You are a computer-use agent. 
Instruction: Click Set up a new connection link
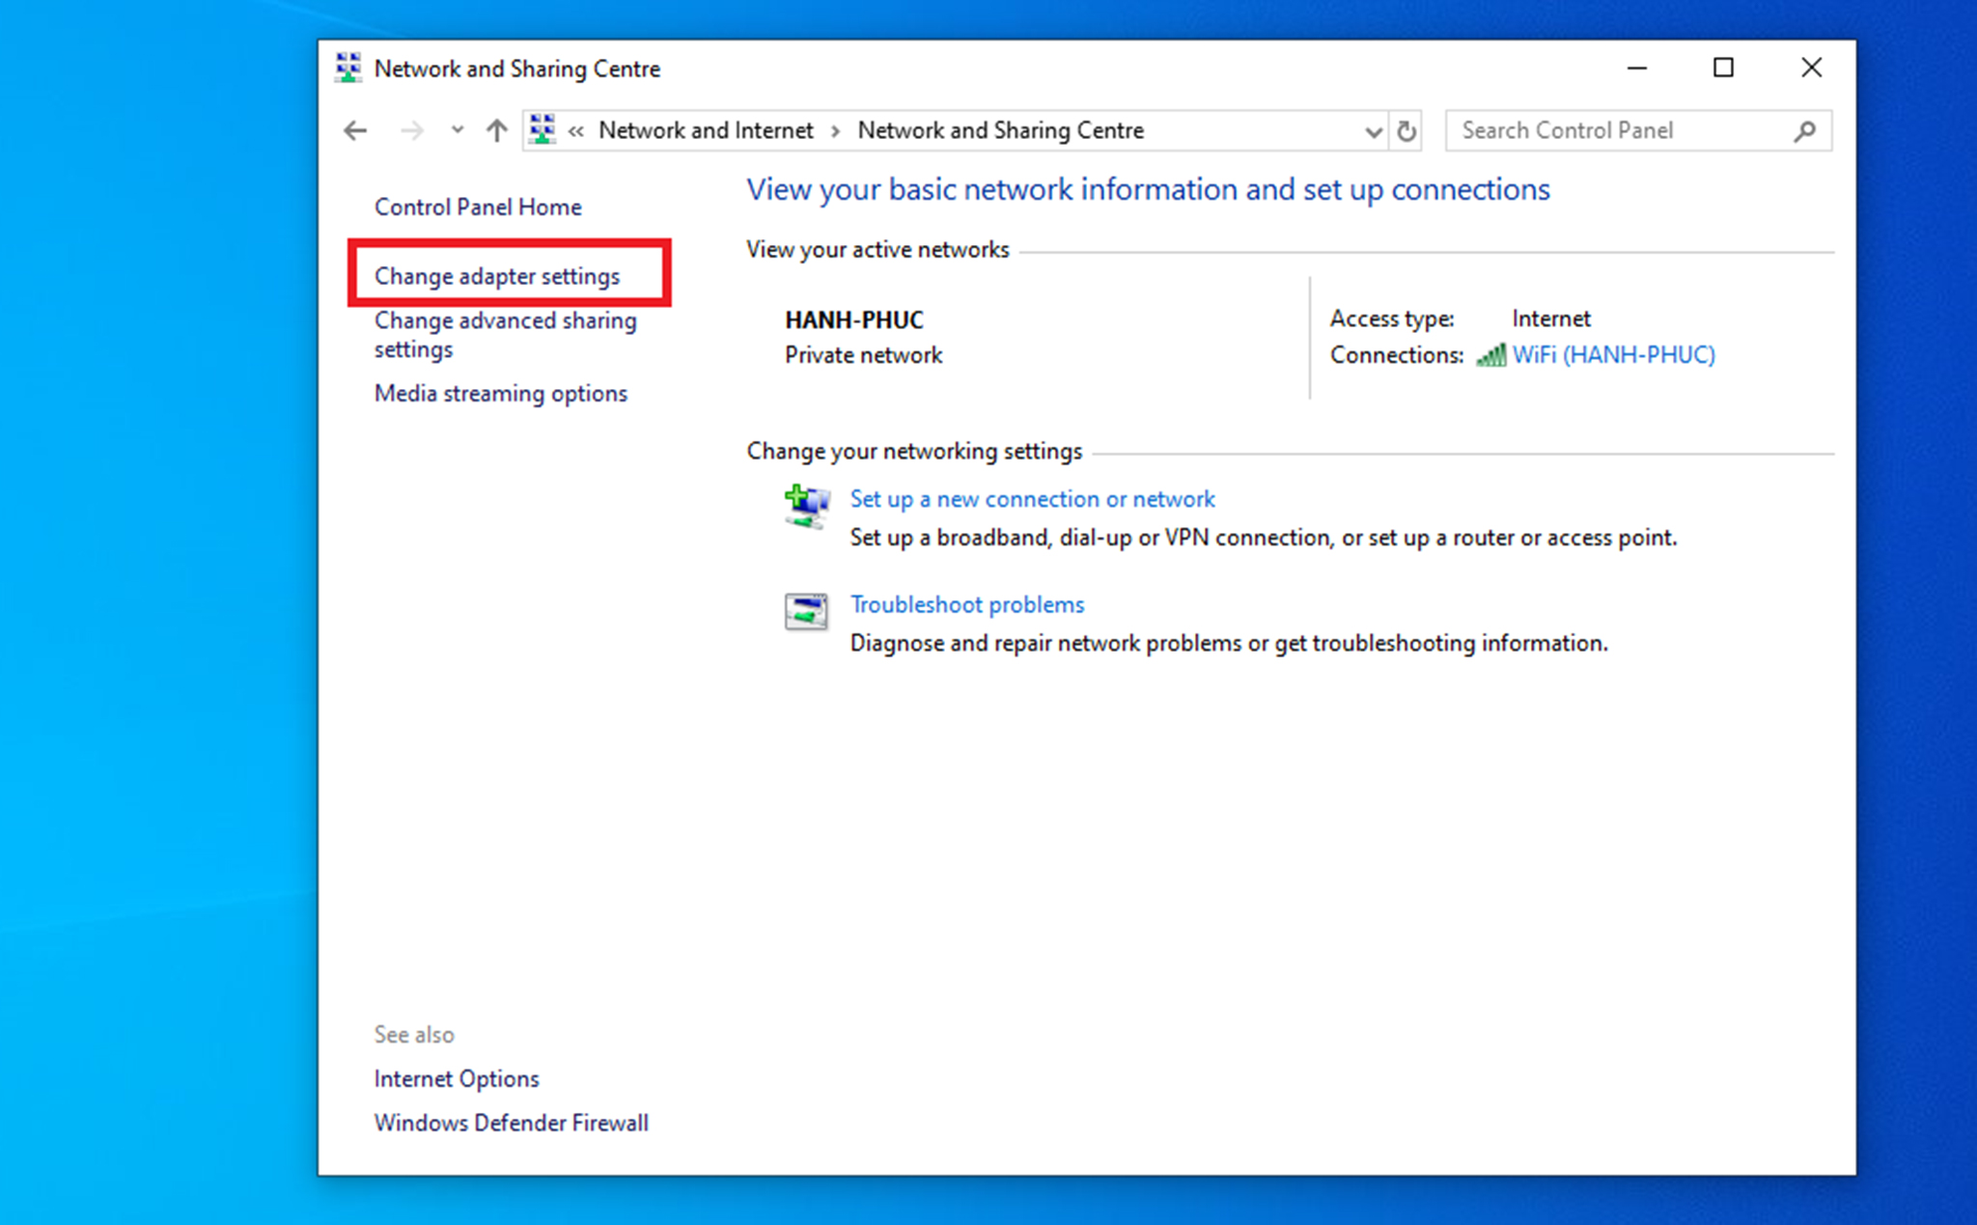pos(1031,497)
